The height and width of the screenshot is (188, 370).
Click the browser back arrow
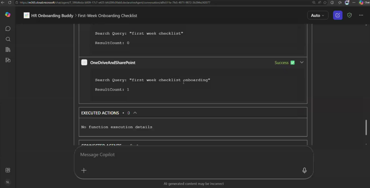(3, 2)
